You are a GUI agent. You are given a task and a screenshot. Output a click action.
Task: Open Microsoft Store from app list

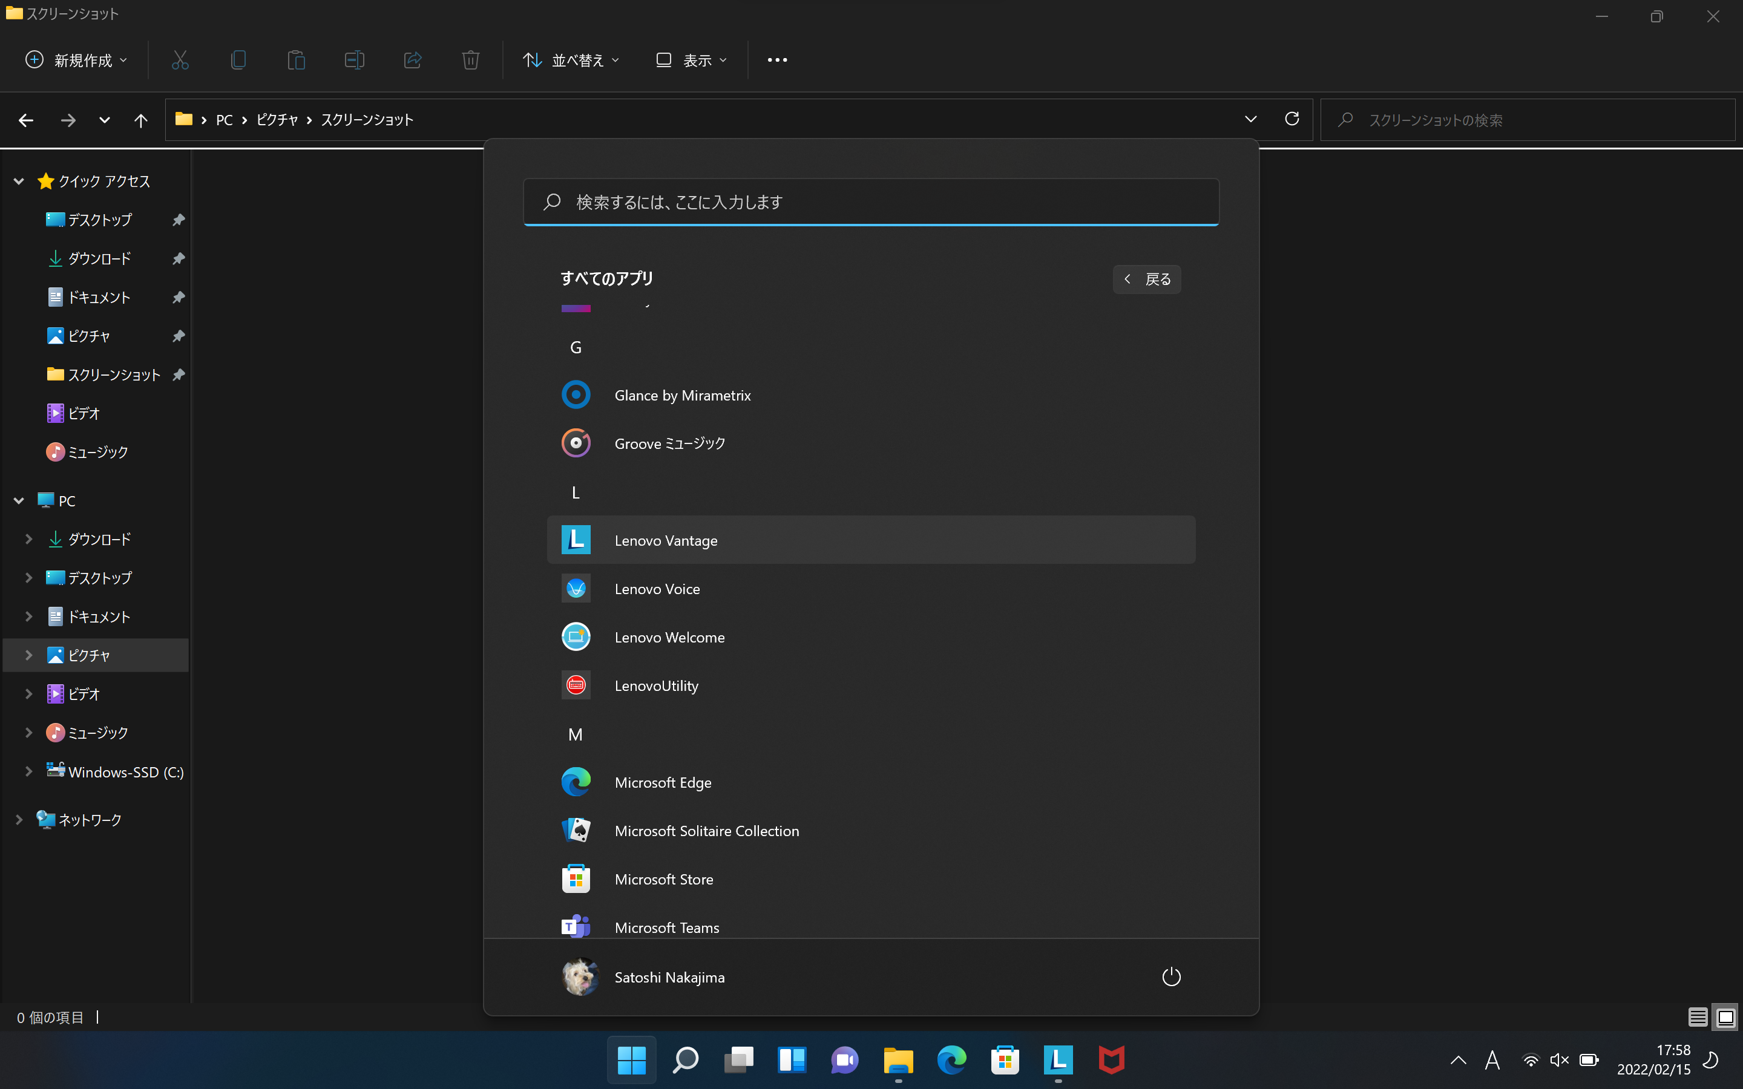[x=871, y=878]
